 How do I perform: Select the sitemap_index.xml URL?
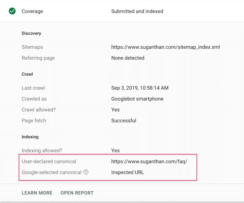pyautogui.click(x=166, y=47)
